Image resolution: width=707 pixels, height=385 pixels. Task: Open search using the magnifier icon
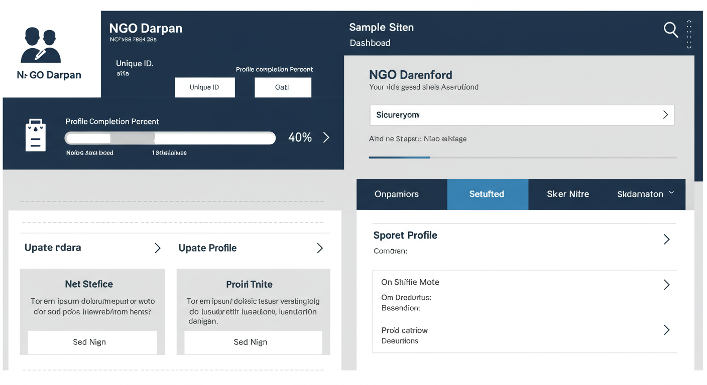(x=671, y=30)
